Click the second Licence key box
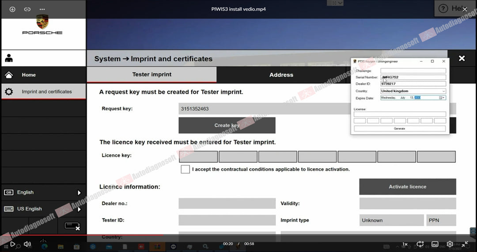 click(x=238, y=157)
